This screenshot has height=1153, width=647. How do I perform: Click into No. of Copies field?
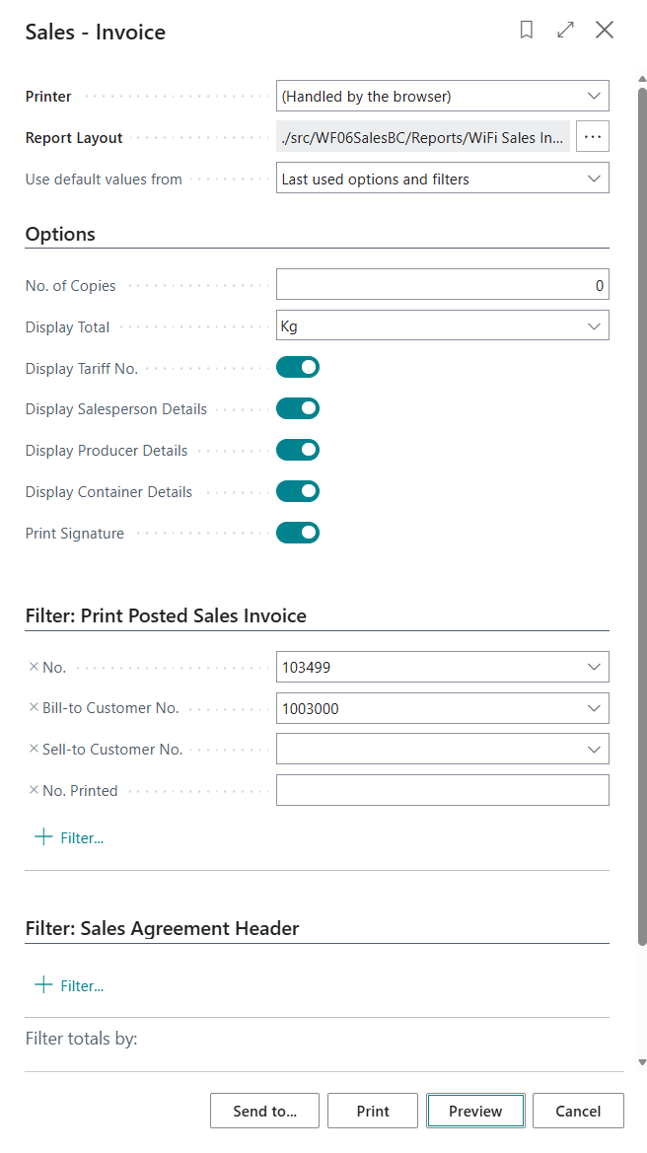(x=443, y=285)
